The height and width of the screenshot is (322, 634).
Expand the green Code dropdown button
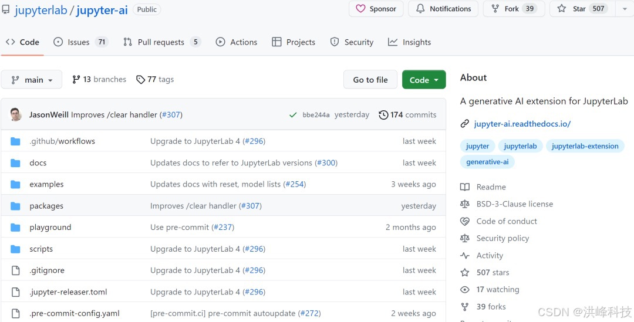pos(424,80)
